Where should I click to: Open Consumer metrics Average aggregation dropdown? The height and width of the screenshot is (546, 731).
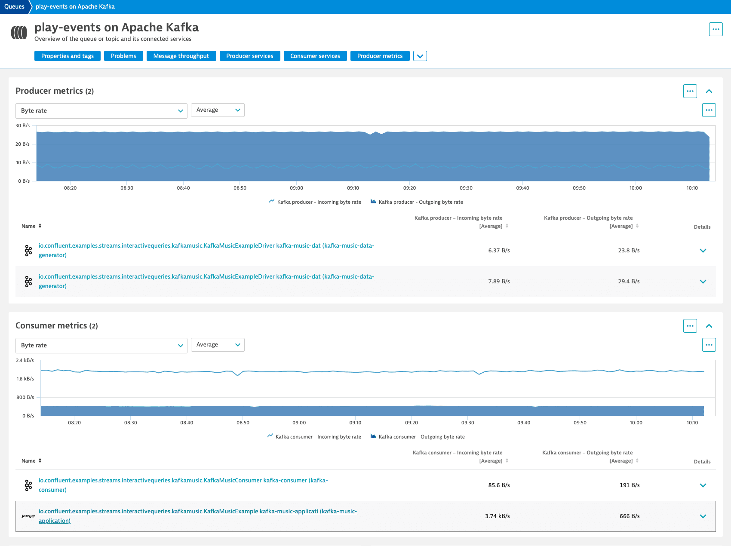[218, 345]
